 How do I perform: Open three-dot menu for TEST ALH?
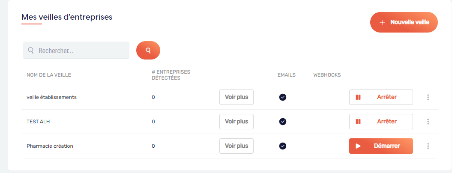(428, 122)
